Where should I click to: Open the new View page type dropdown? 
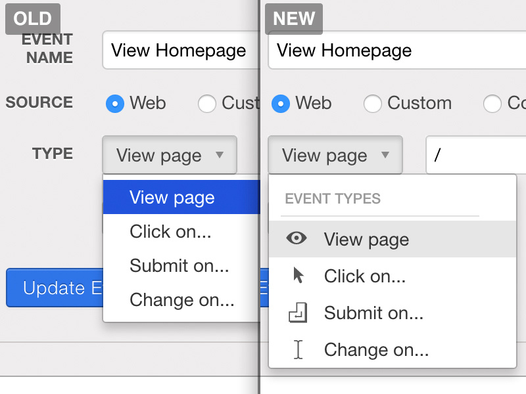[335, 155]
